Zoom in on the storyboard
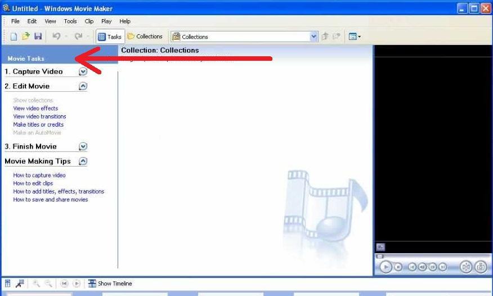 coord(36,284)
